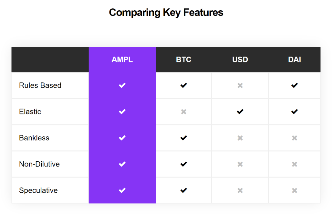
Task: Click the AMPL Speculative white checkmark
Action: click(122, 190)
